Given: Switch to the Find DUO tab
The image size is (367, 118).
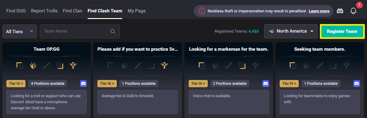Looking at the screenshot, I should (x=16, y=11).
